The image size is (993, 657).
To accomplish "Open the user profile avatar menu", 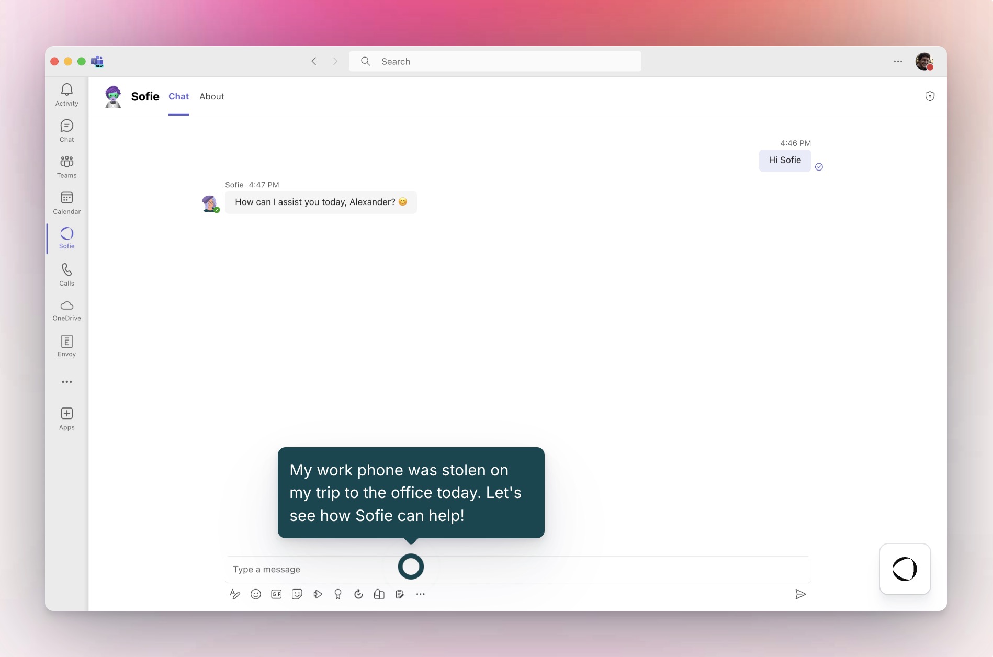I will 924,61.
